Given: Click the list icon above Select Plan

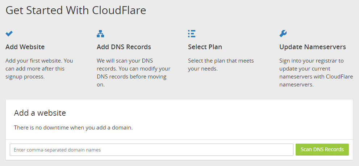Looking at the screenshot, I should click(x=192, y=34).
